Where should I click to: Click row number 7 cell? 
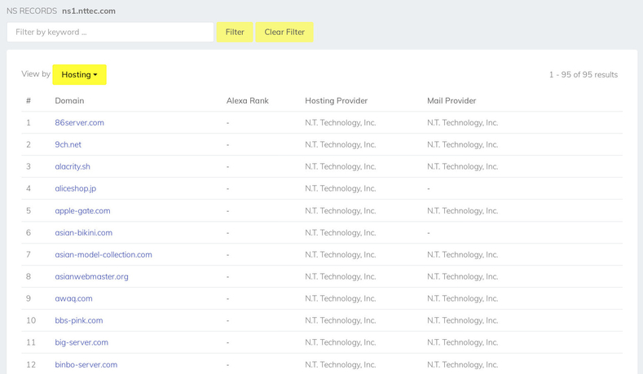(29, 255)
